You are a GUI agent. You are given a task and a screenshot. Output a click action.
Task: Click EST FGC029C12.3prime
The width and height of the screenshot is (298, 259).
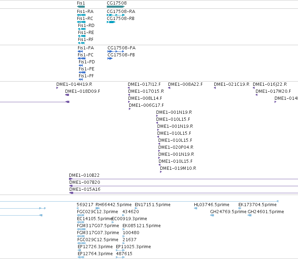97,212
